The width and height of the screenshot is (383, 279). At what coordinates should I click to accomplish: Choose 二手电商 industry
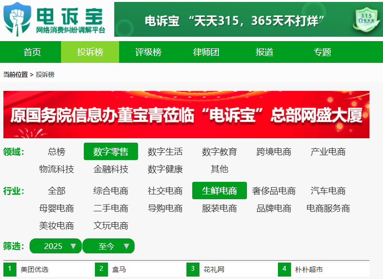click(111, 208)
